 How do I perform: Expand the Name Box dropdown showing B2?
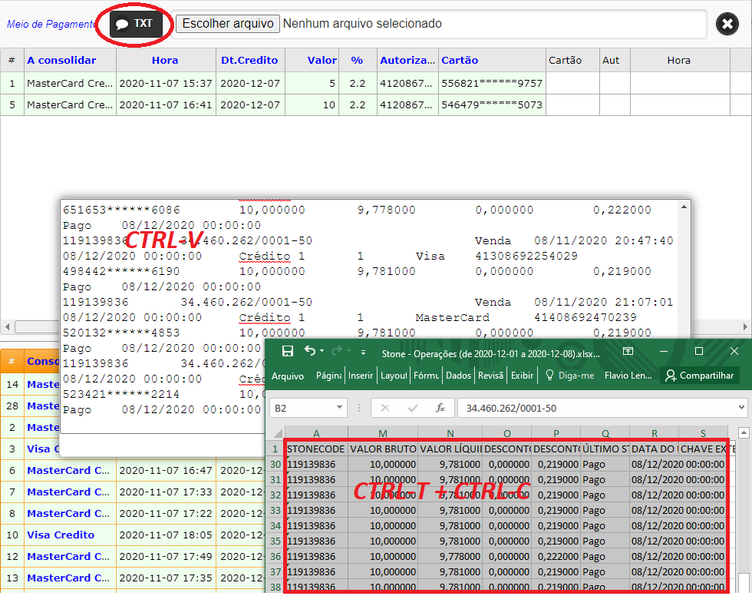[339, 408]
